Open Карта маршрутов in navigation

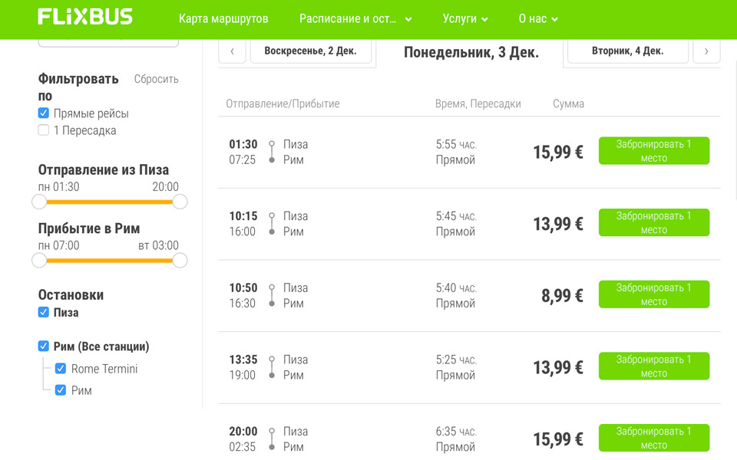(223, 18)
